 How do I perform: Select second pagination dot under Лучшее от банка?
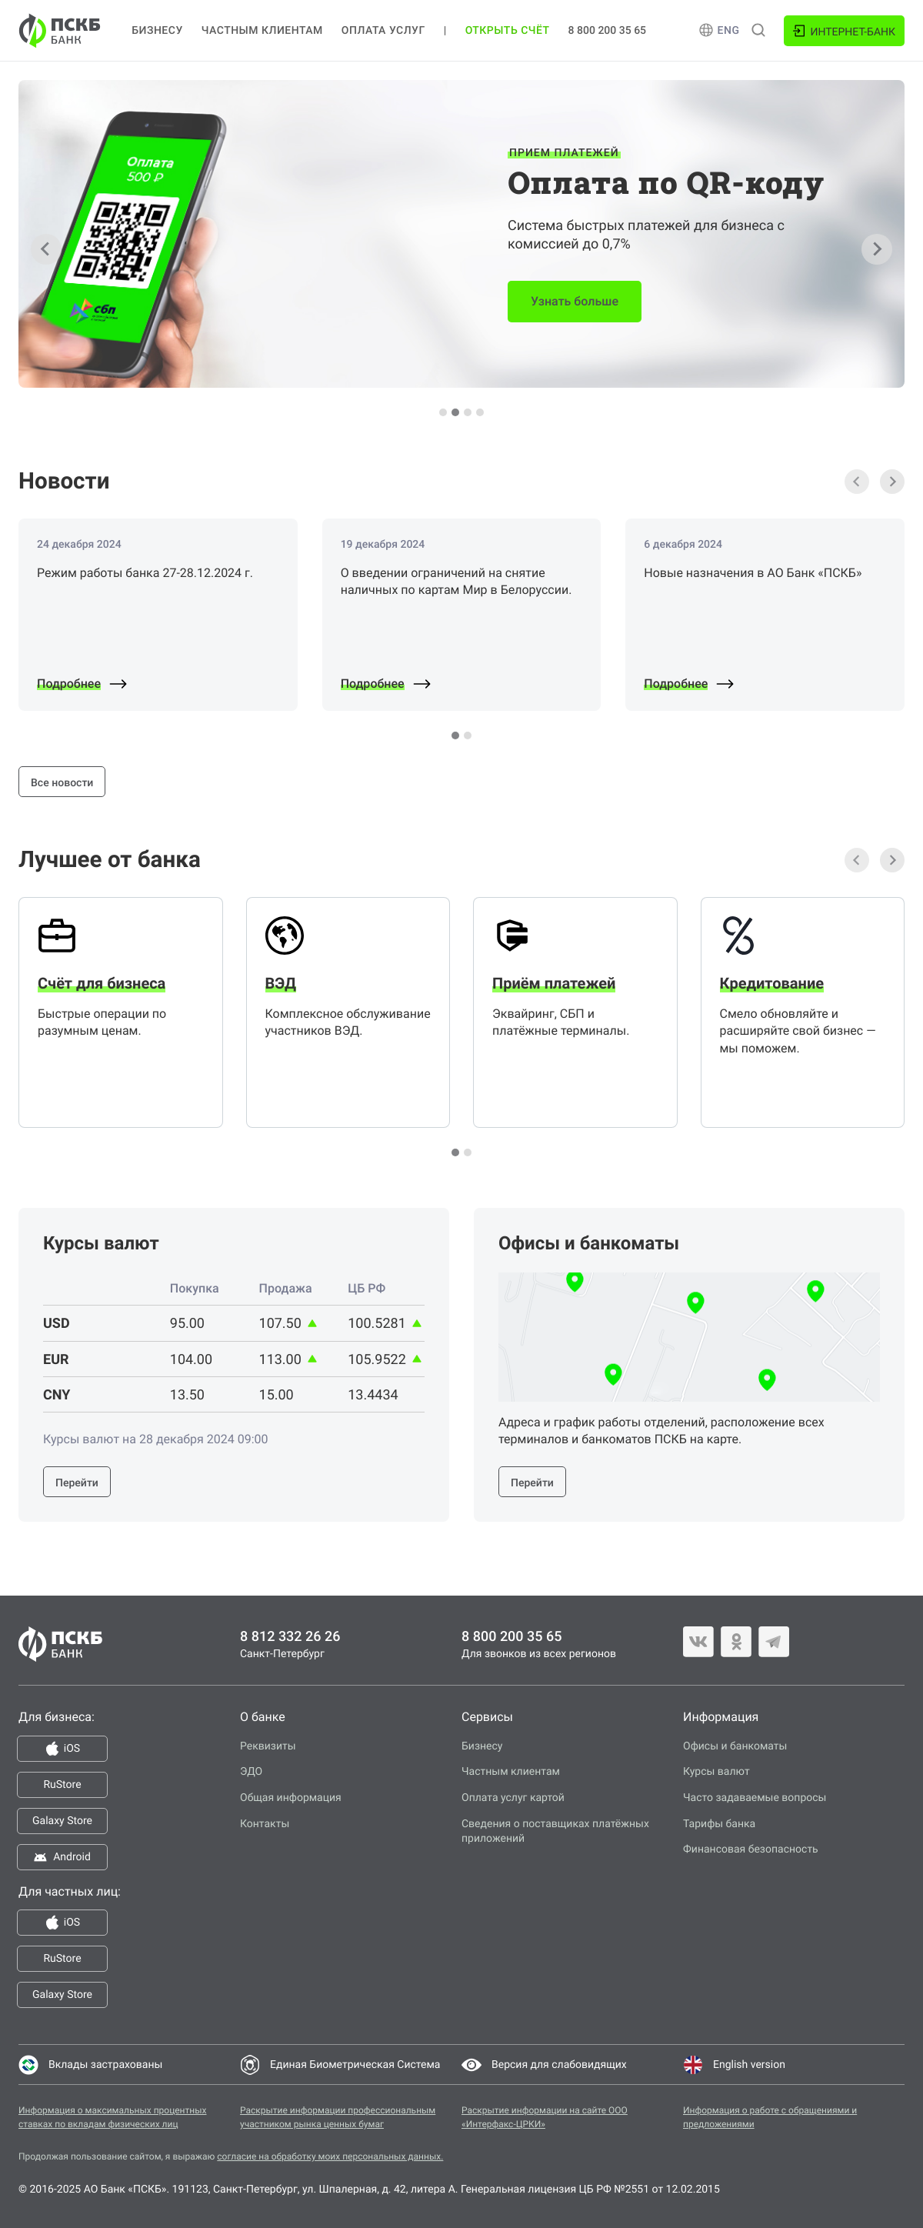click(x=468, y=1152)
